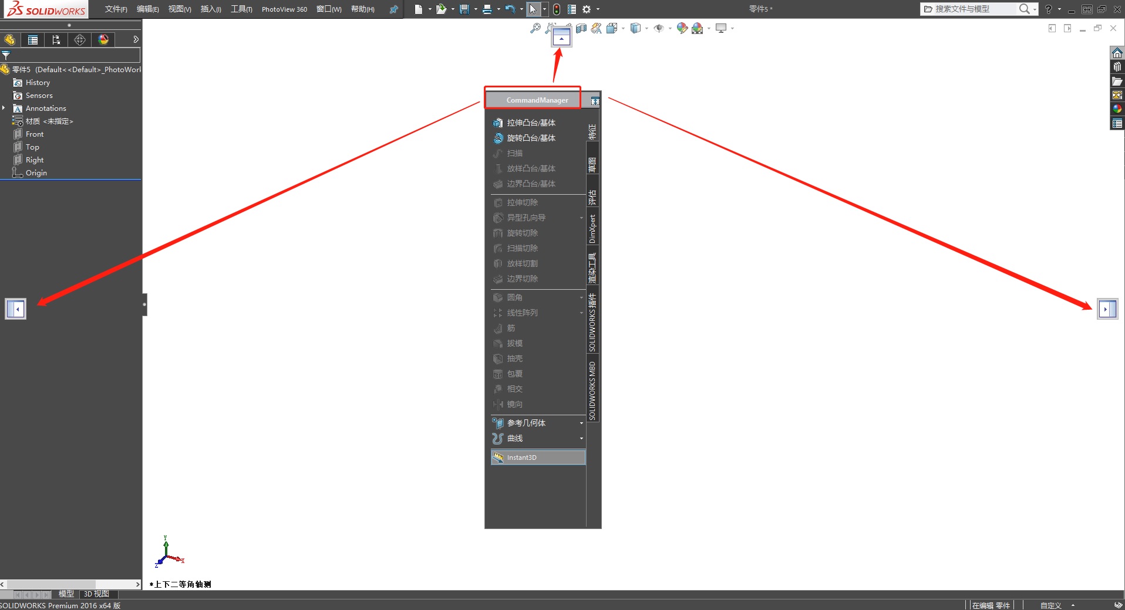
Task: Expand more manager tabs with the chevron
Action: coord(136,40)
